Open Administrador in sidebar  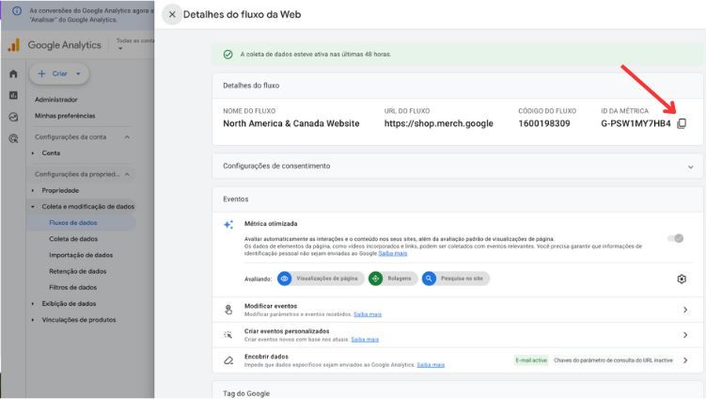coord(56,100)
